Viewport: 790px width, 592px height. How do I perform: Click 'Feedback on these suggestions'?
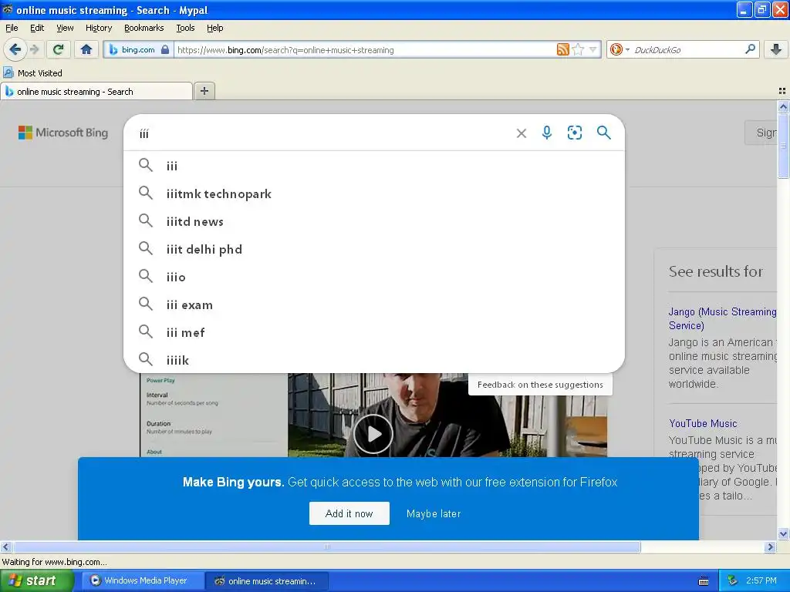click(x=540, y=385)
